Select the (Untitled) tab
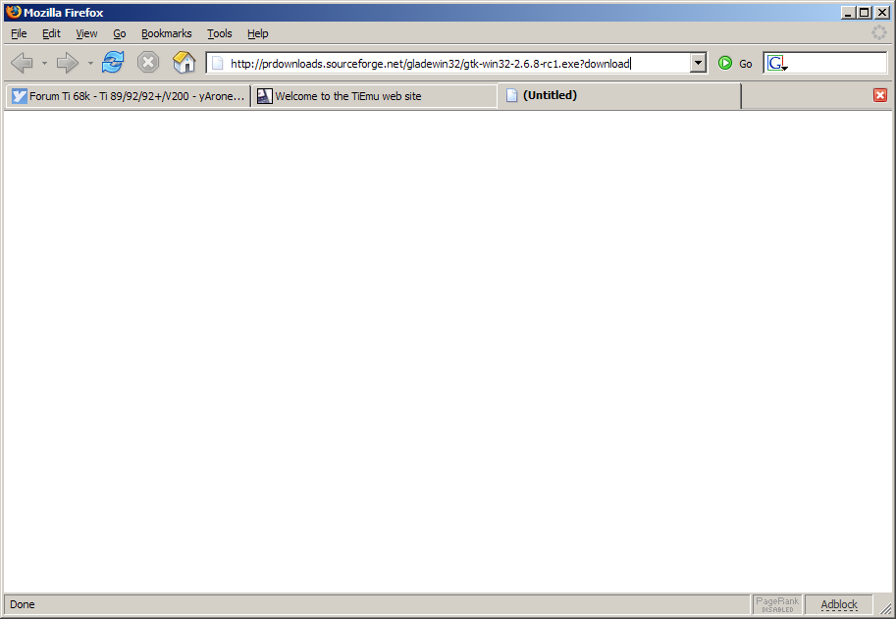Image resolution: width=896 pixels, height=619 pixels. (x=619, y=95)
